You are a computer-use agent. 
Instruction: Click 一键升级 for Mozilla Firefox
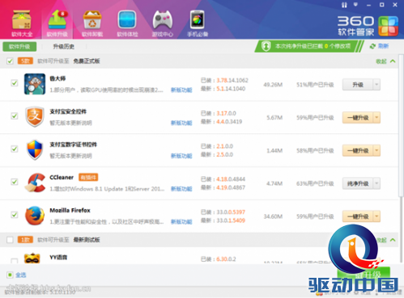pos(358,216)
